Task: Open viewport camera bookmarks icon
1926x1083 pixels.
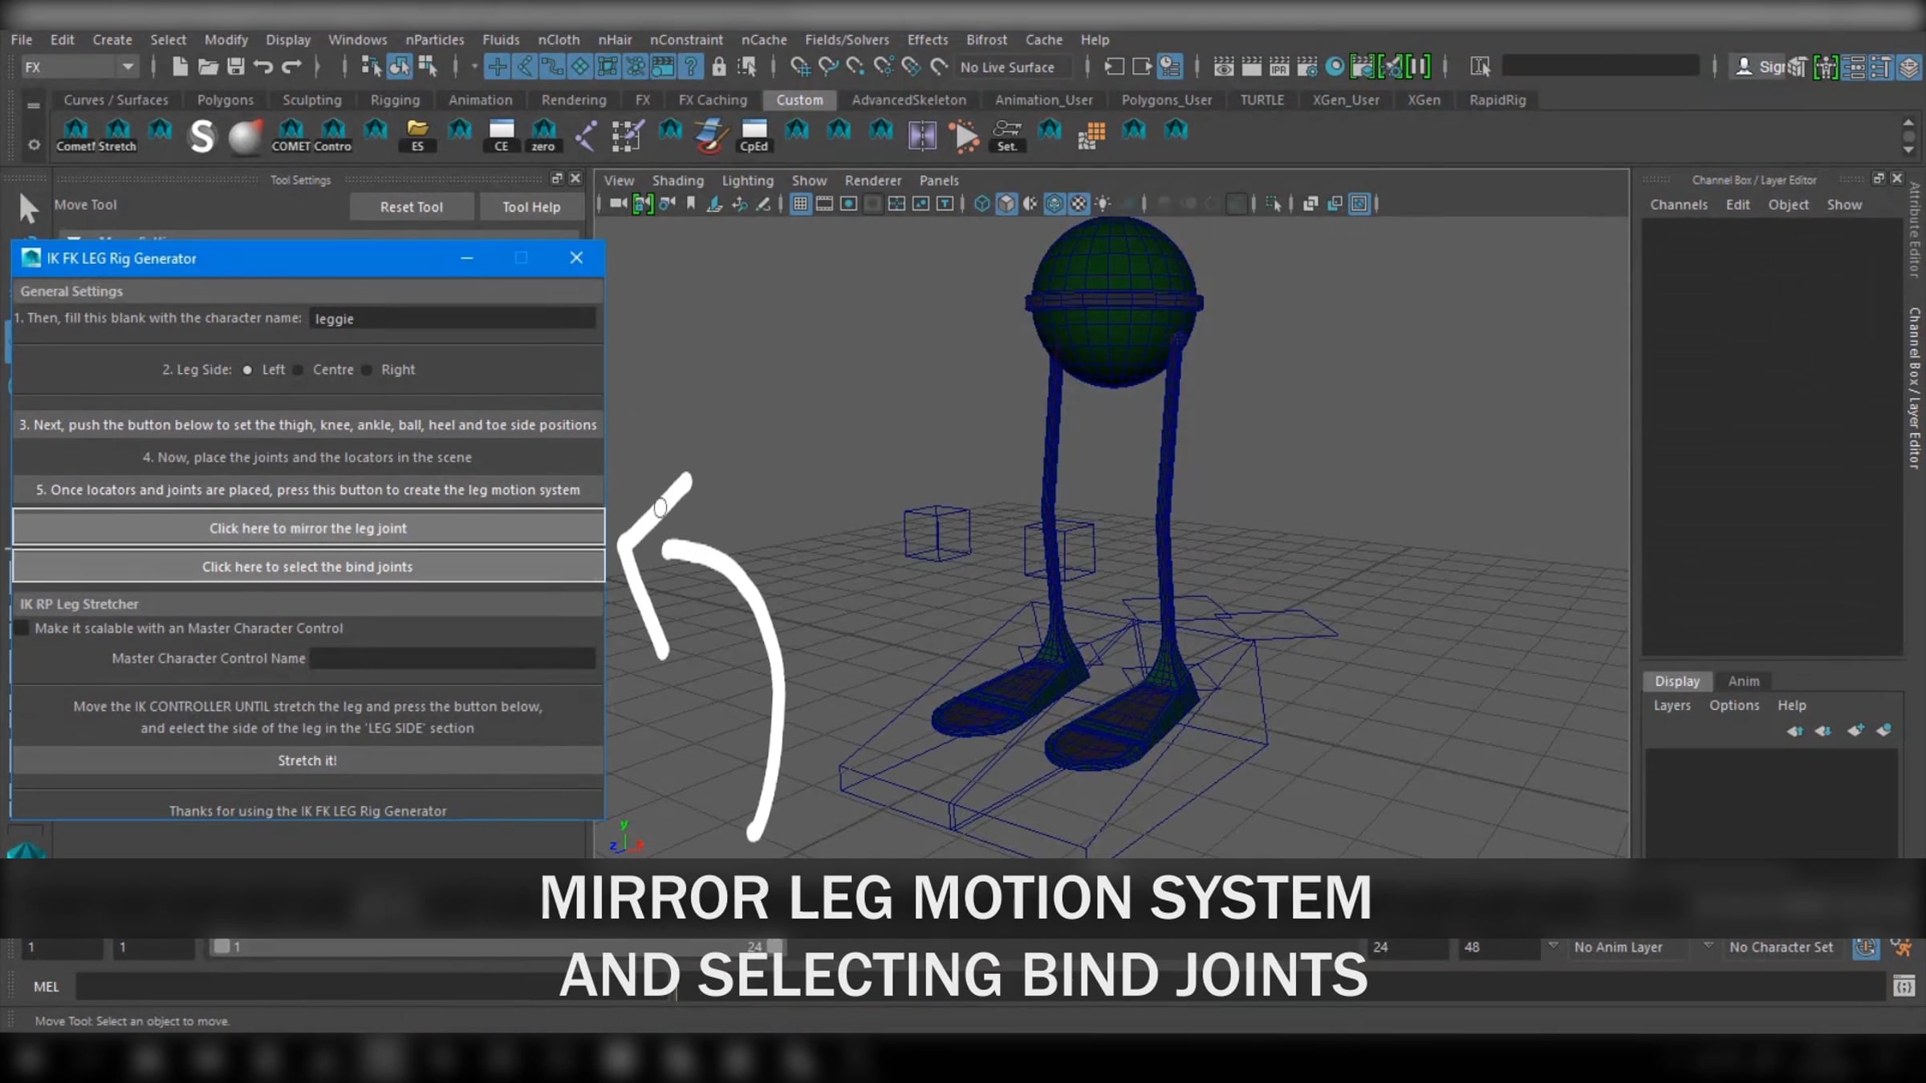Action: 690,204
